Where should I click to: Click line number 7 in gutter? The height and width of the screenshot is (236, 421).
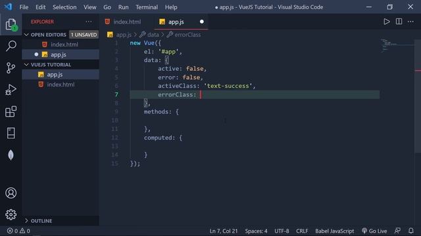(116, 94)
